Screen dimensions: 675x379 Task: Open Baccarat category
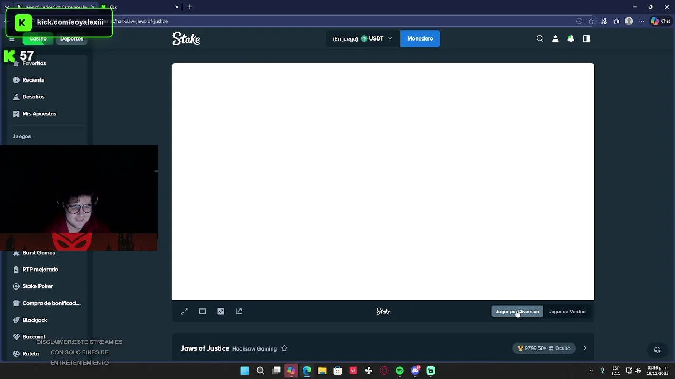(x=34, y=337)
